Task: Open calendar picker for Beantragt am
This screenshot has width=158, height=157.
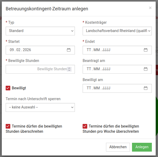Action: coord(146,69)
